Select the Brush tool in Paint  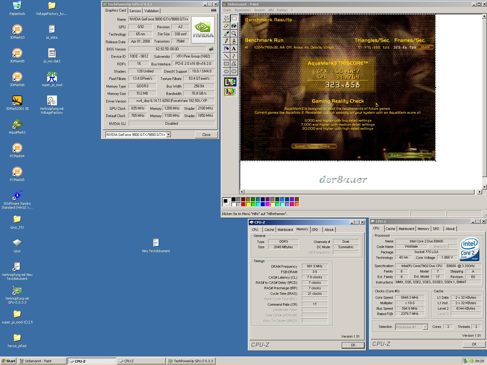coord(234,41)
